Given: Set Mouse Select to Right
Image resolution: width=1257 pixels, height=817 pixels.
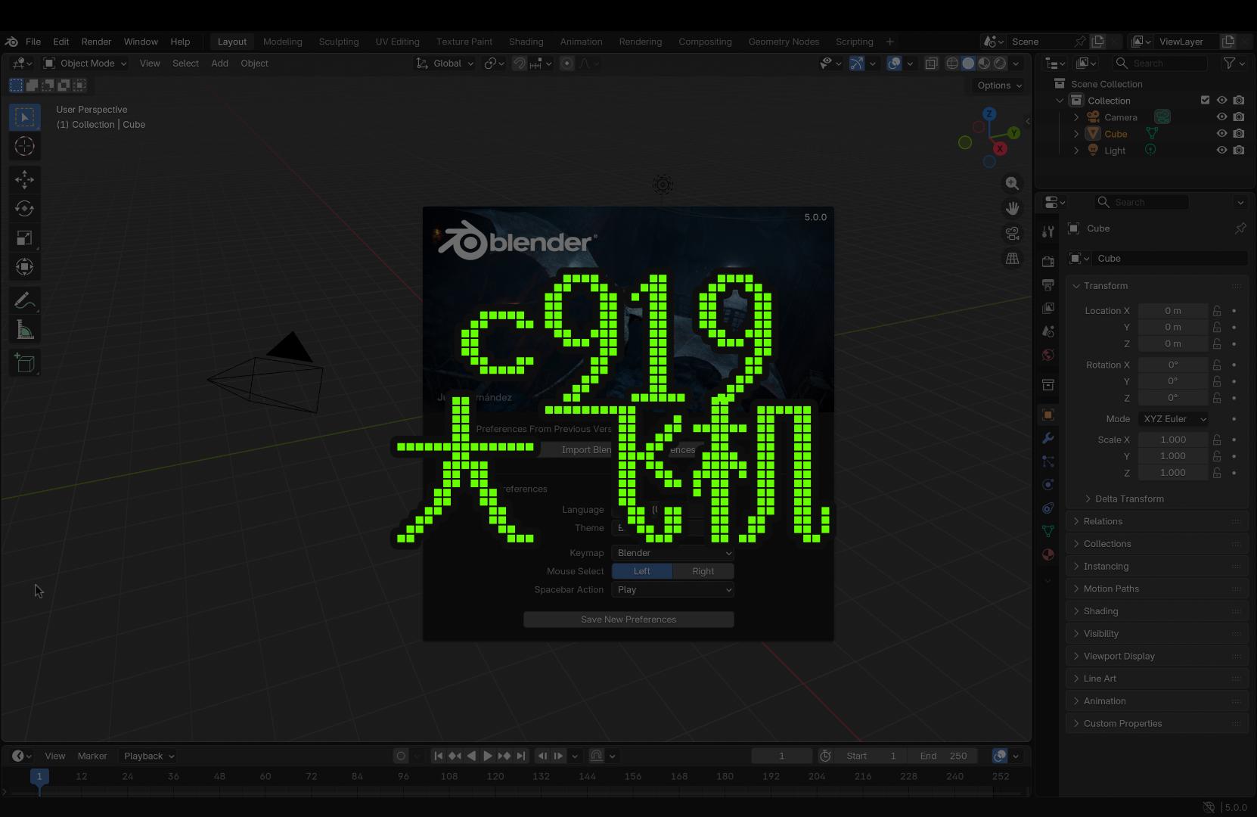Looking at the screenshot, I should click(x=703, y=571).
